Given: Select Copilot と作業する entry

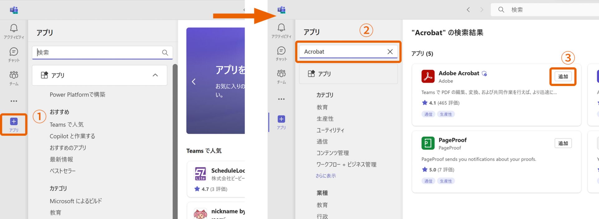Looking at the screenshot, I should coord(72,136).
